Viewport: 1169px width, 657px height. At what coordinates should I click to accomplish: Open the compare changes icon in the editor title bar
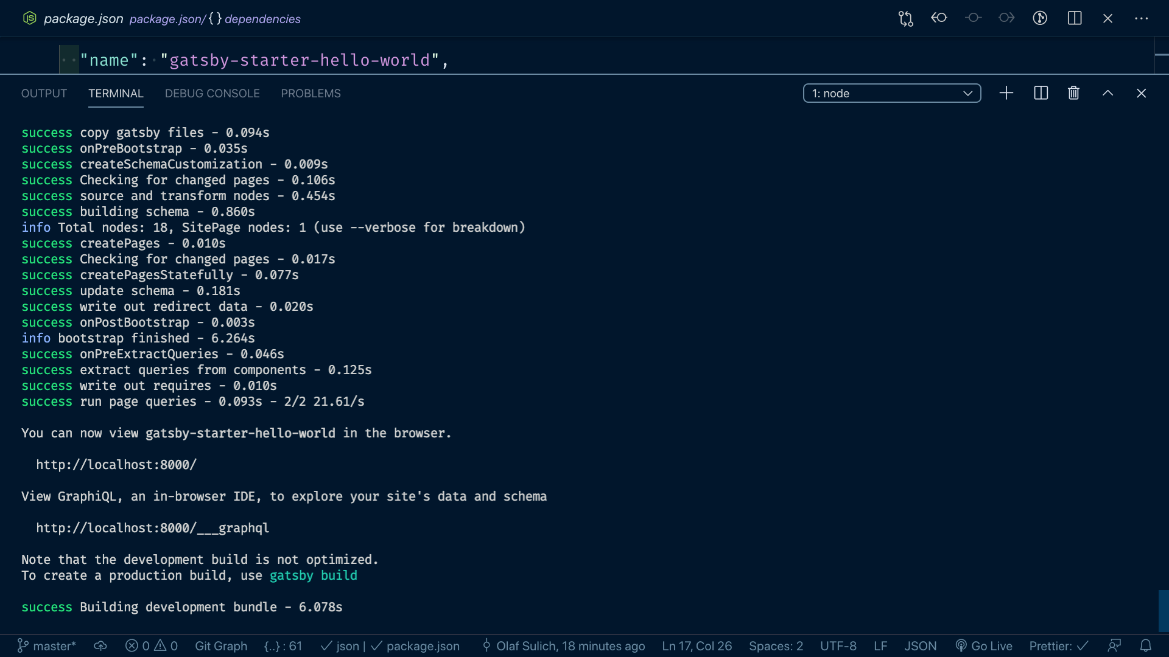coord(905,18)
